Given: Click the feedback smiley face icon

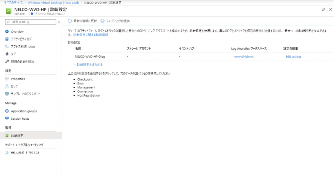Looking at the screenshot, I should pos(102,21).
